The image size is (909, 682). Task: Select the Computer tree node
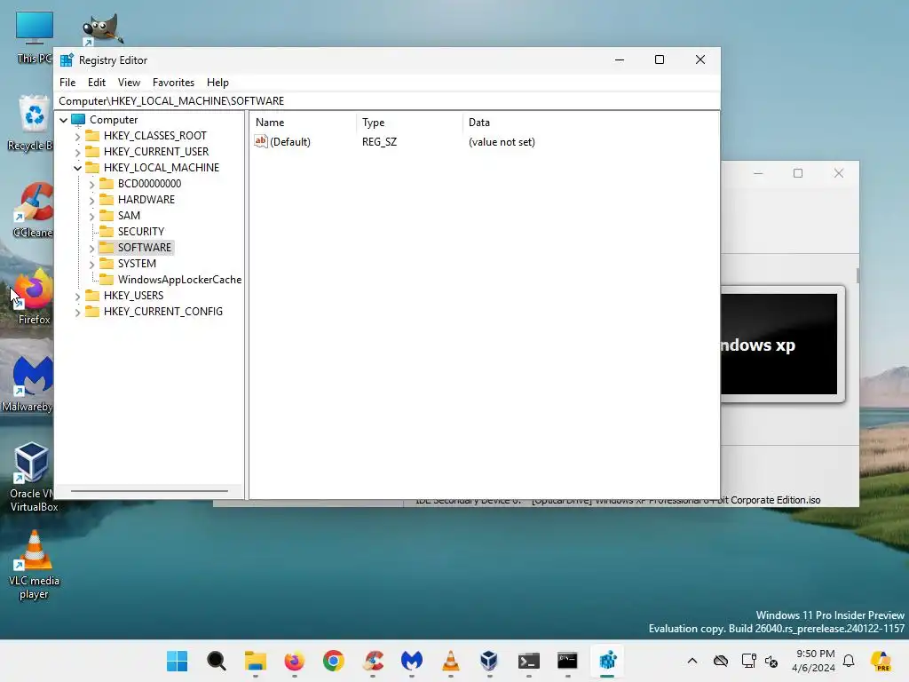pyautogui.click(x=114, y=120)
